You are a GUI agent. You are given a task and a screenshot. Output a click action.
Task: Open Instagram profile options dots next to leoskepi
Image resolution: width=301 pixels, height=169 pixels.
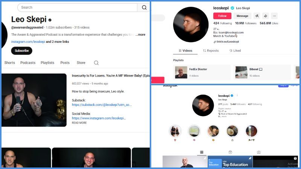coord(237,95)
